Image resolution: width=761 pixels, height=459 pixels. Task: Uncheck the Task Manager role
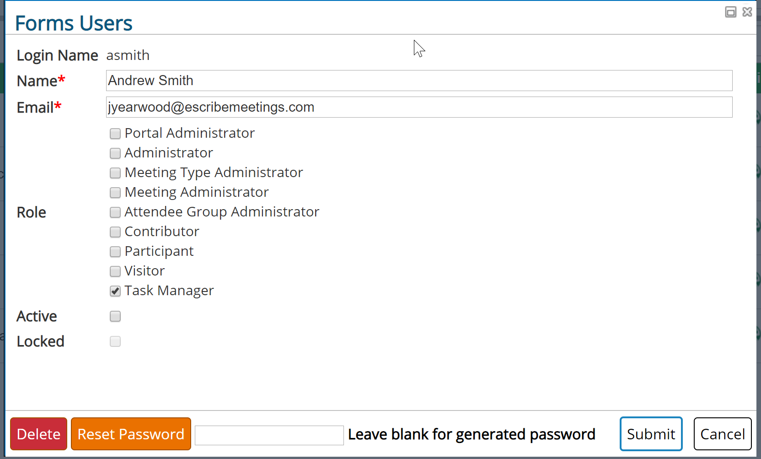click(x=115, y=291)
